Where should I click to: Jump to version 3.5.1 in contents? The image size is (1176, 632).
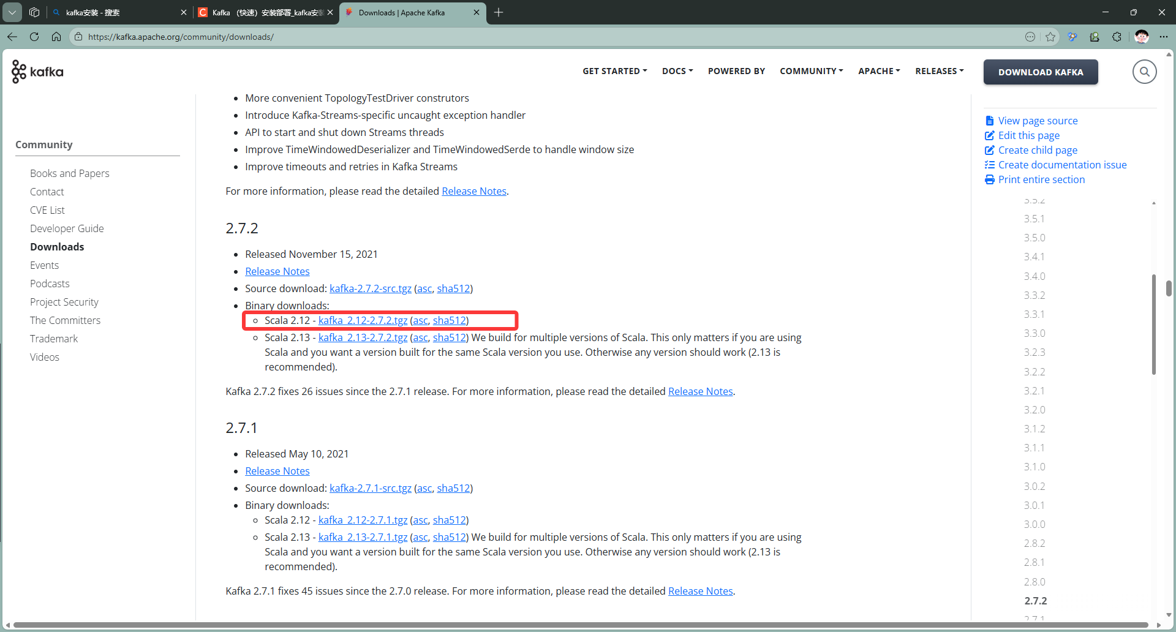1034,219
